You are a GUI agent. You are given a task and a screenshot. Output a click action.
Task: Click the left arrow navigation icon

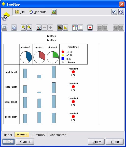click(x=45, y=28)
